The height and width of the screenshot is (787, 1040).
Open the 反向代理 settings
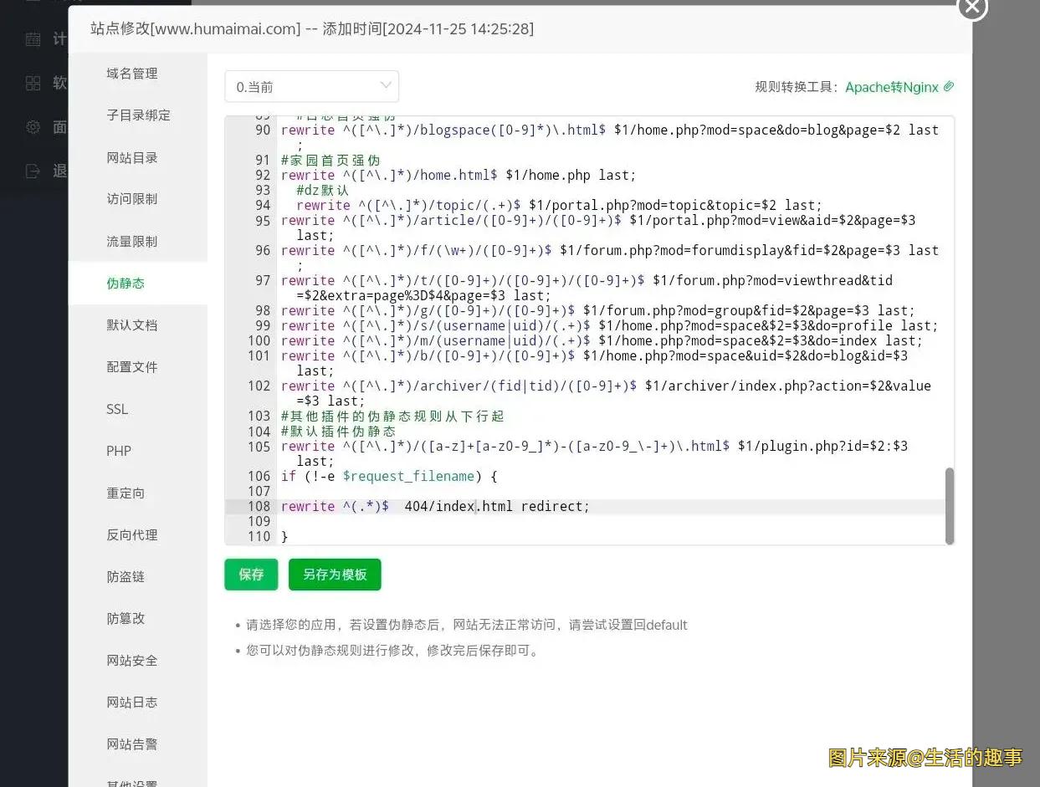point(131,534)
